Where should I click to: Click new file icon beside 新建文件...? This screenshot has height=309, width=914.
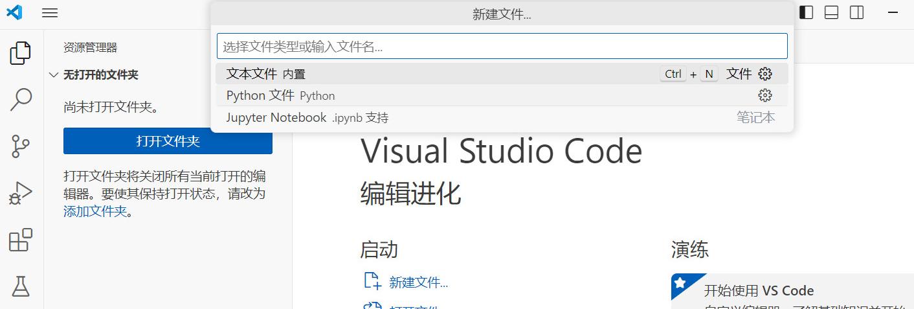(x=372, y=281)
